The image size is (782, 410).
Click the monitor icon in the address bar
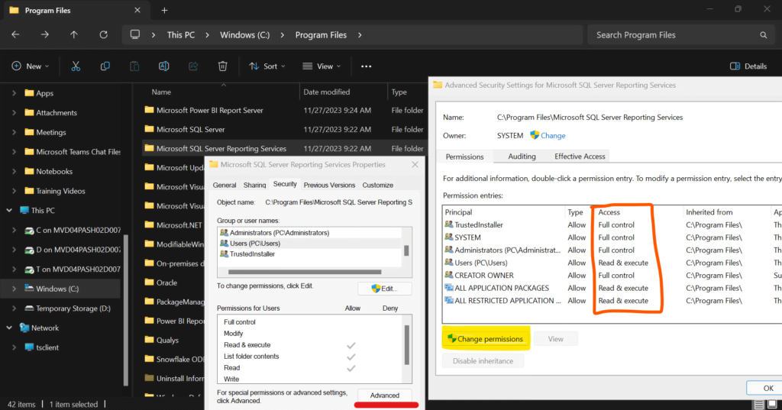pos(134,35)
